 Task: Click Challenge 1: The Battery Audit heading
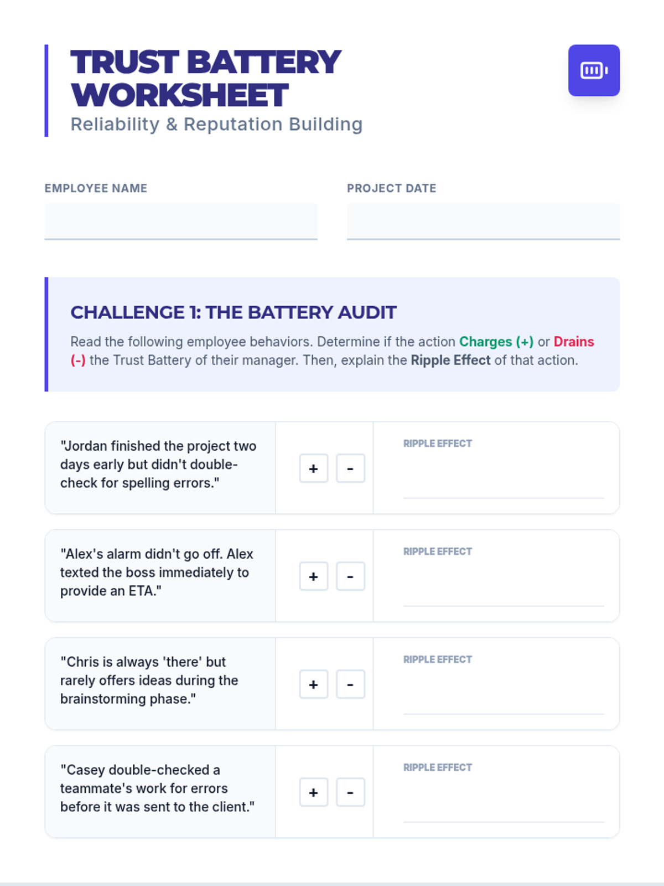[x=233, y=312]
